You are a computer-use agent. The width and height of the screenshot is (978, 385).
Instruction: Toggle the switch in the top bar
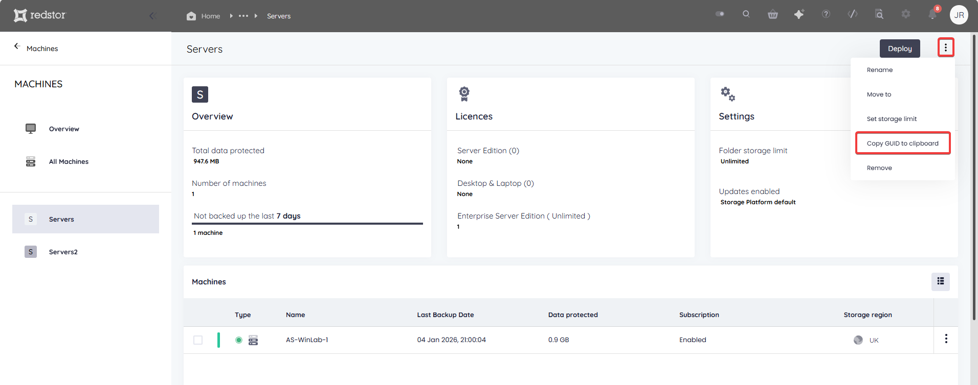tap(720, 14)
